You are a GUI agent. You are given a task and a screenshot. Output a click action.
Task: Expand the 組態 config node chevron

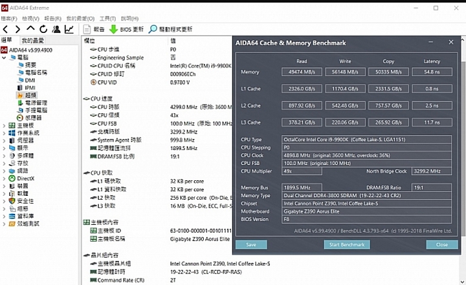click(x=4, y=209)
